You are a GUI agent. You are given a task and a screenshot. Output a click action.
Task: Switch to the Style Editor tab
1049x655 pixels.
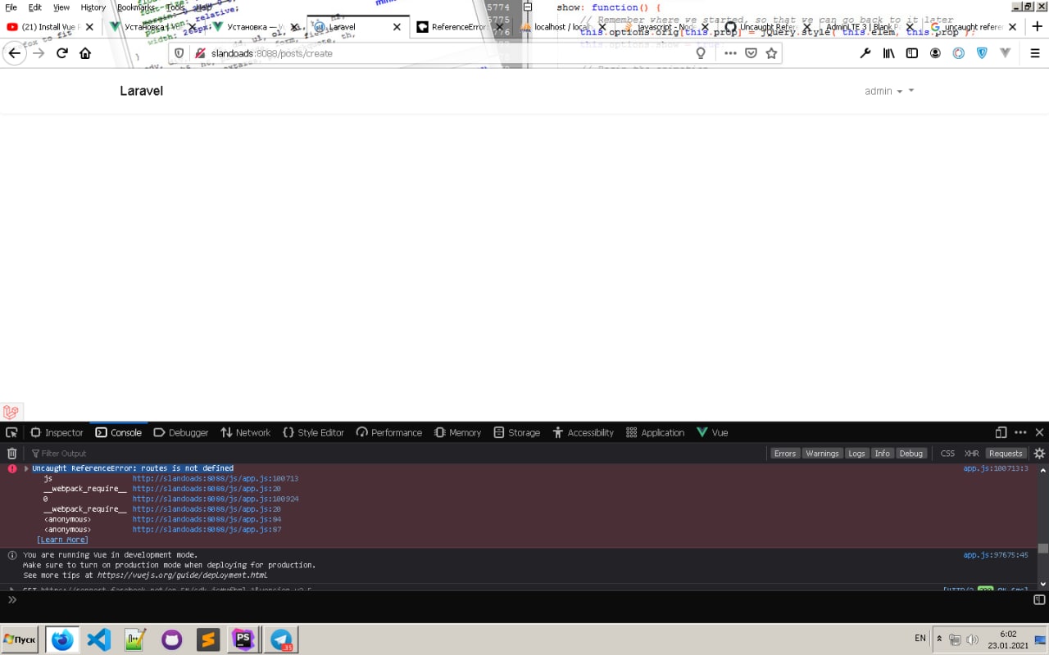(313, 432)
